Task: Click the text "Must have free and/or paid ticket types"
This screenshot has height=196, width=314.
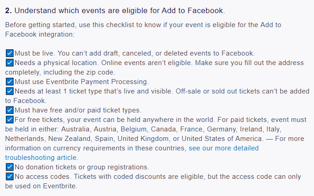Action: pos(78,110)
